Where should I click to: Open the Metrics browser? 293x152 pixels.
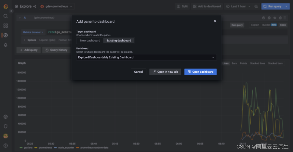(33, 32)
